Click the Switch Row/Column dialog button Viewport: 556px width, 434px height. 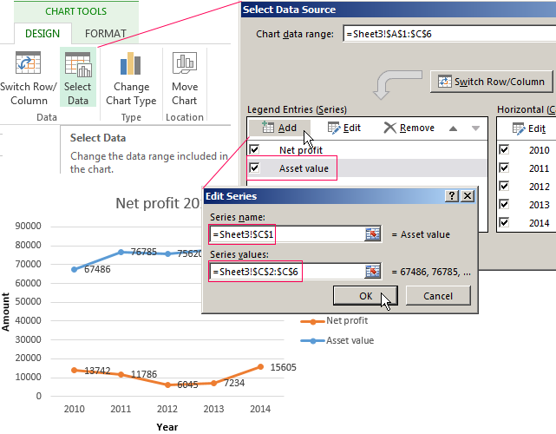coord(491,82)
